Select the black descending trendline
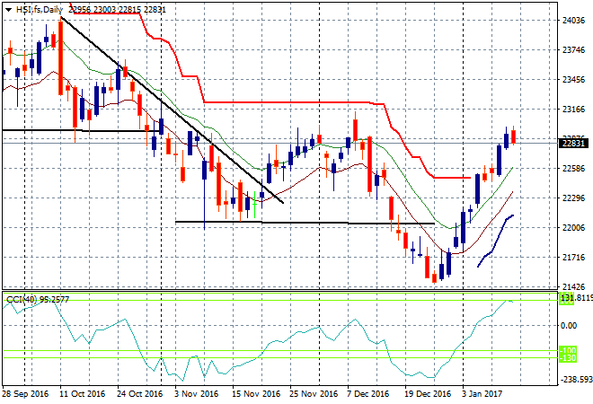 coord(173,110)
